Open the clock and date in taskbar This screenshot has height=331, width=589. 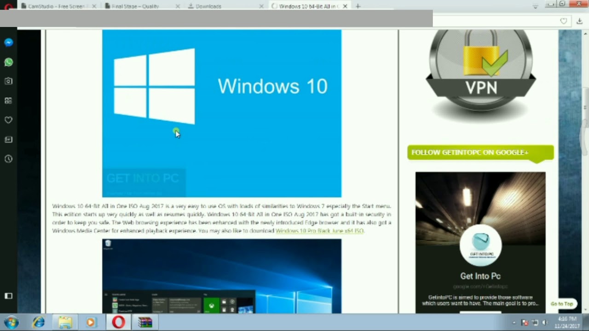pyautogui.click(x=567, y=323)
